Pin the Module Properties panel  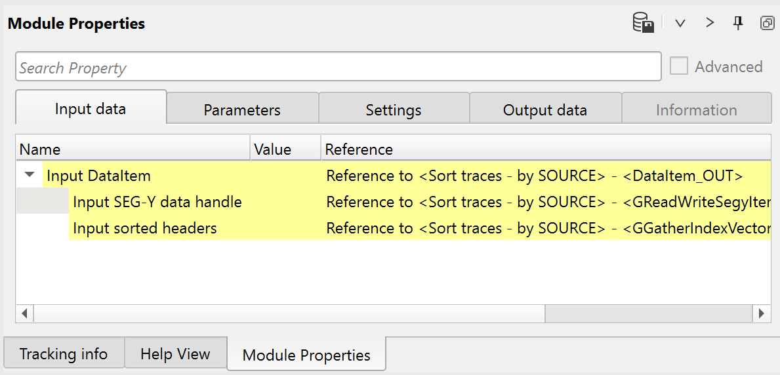[738, 23]
